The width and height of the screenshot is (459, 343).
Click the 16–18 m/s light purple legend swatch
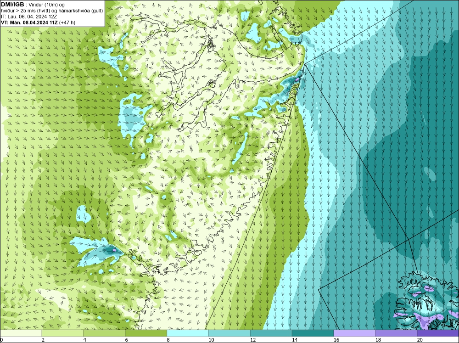[x=354, y=333]
